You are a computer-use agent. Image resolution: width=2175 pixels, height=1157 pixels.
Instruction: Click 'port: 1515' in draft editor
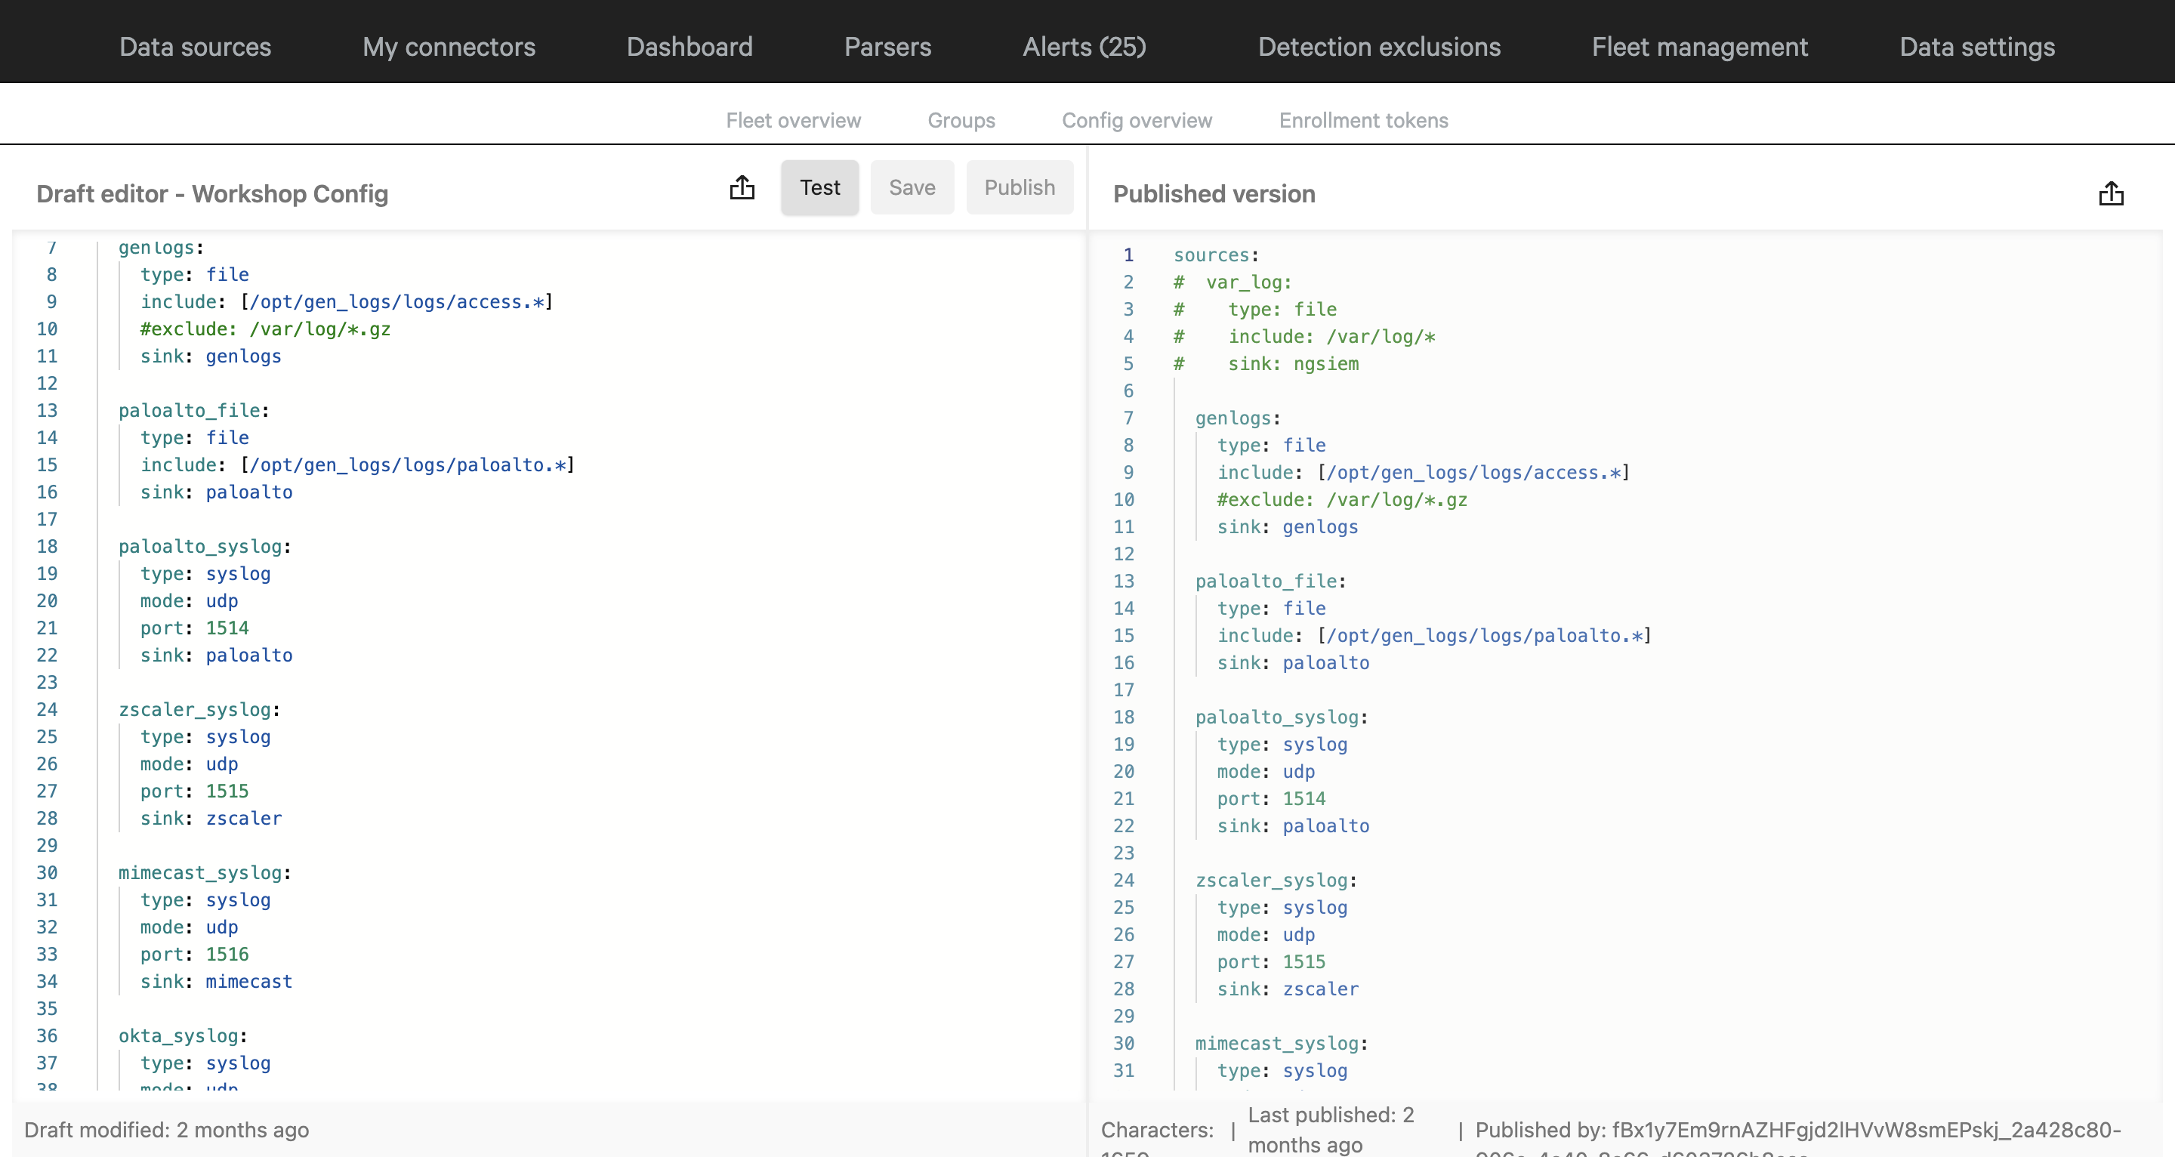click(x=194, y=791)
